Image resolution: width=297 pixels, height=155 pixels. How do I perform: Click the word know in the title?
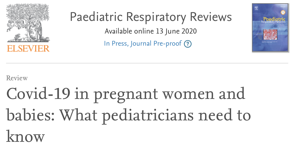coord(25,136)
